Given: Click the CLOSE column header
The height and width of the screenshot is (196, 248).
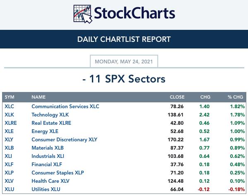Looking at the screenshot, I should pyautogui.click(x=177, y=97).
